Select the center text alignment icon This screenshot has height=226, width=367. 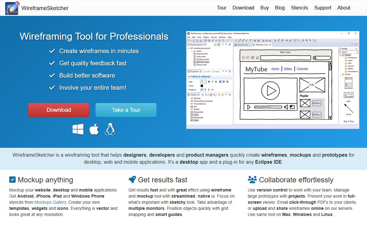tap(224, 82)
